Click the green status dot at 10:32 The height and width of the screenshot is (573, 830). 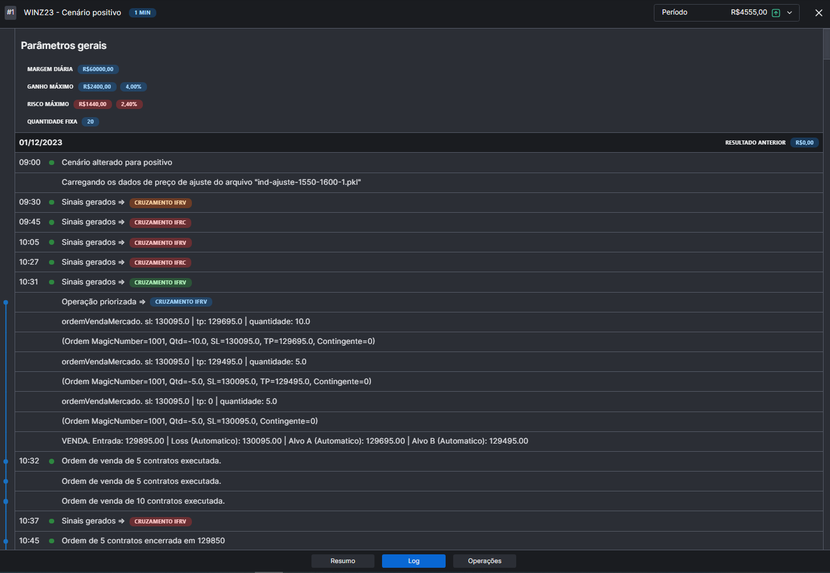[x=51, y=461]
